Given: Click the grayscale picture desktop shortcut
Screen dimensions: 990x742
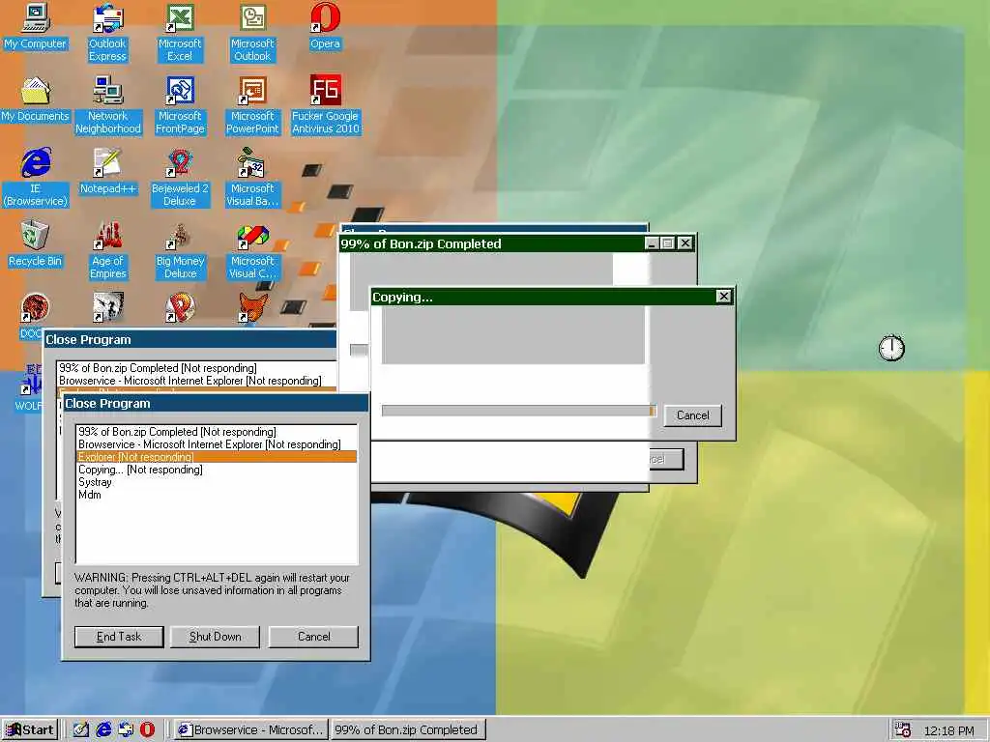Looking at the screenshot, I should pyautogui.click(x=107, y=308).
